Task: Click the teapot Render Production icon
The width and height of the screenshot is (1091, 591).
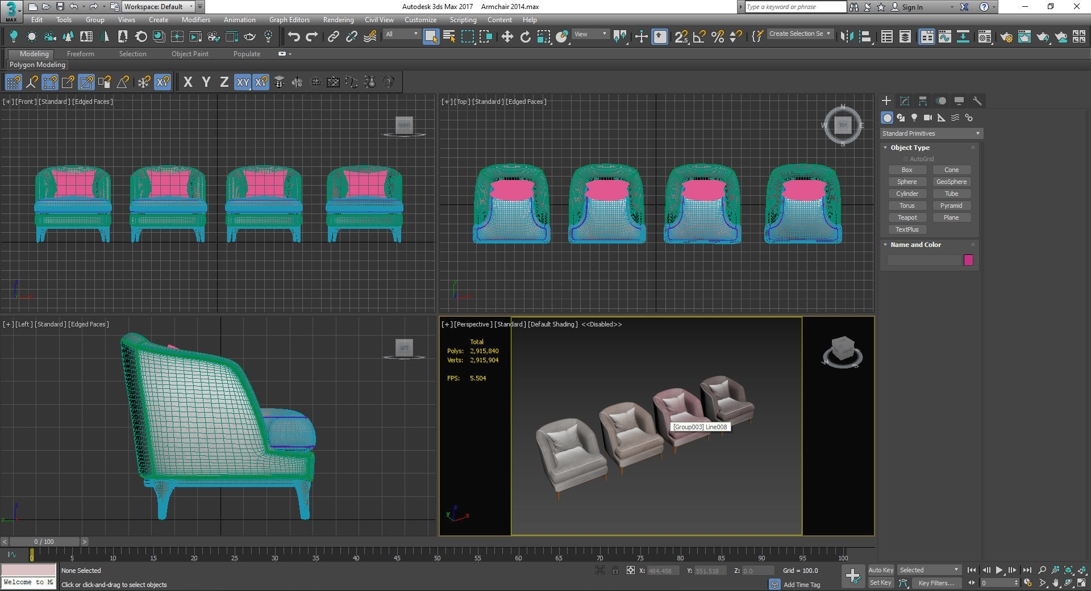Action: click(x=1043, y=37)
